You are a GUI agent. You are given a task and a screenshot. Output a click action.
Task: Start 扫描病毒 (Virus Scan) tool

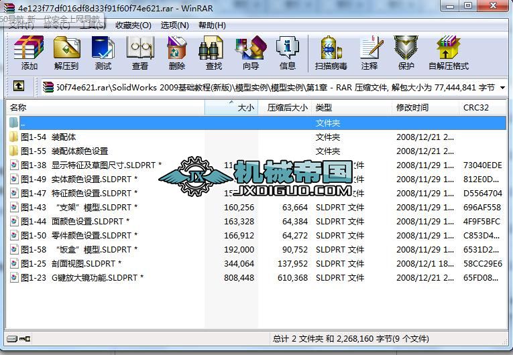click(x=331, y=52)
